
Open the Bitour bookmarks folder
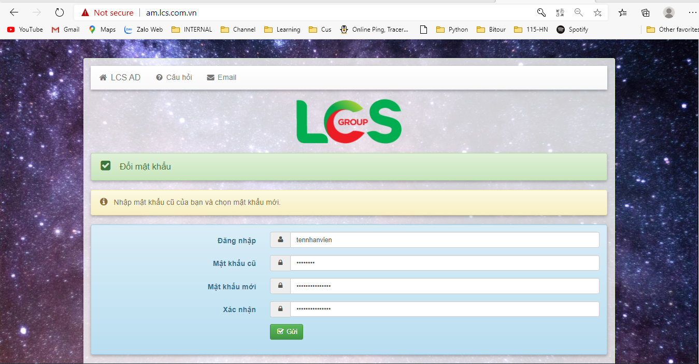click(491, 30)
